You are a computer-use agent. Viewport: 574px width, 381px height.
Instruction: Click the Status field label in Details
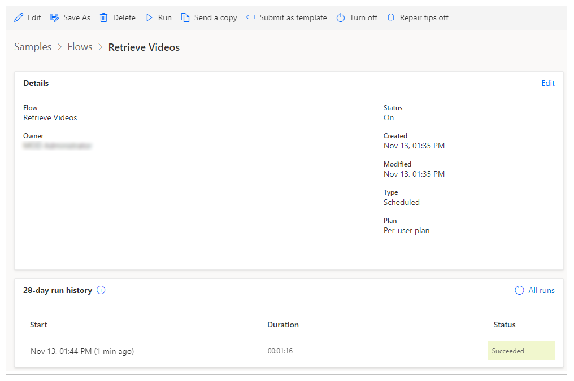click(393, 108)
